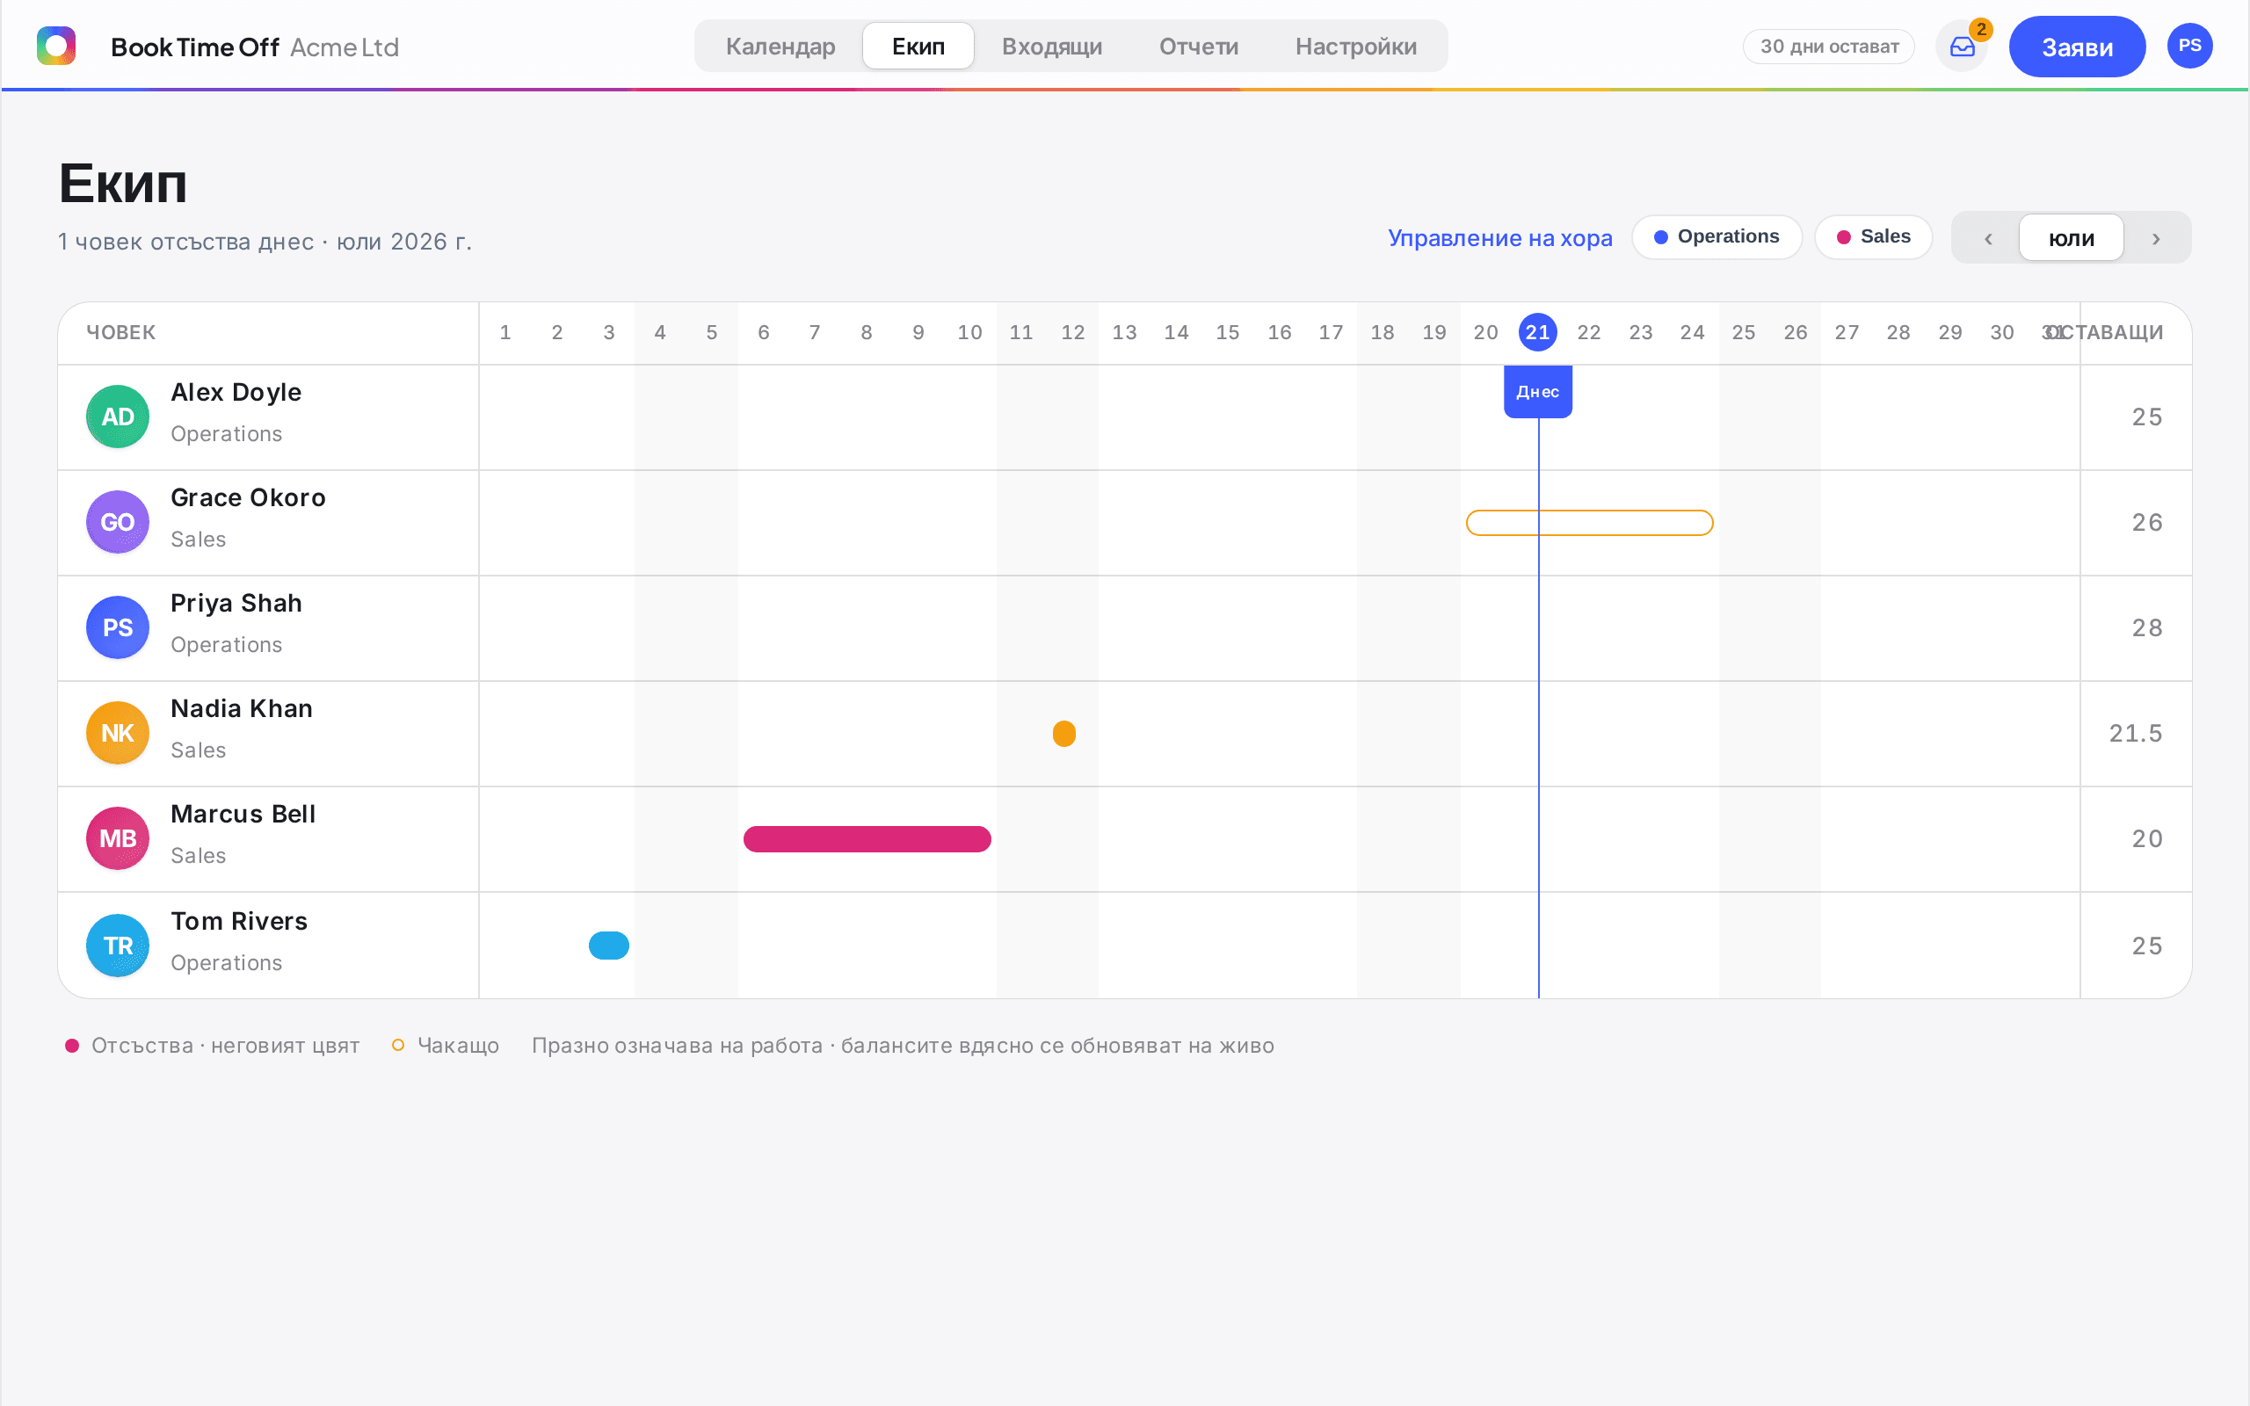Open the Управление на хора link

tap(1499, 238)
